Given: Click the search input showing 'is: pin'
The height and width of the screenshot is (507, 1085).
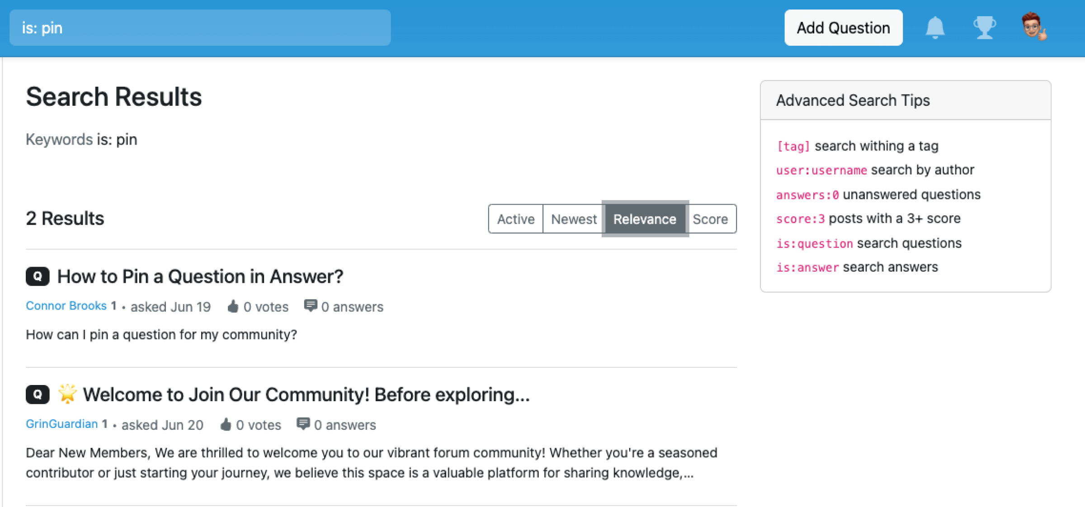Looking at the screenshot, I should coord(199,28).
